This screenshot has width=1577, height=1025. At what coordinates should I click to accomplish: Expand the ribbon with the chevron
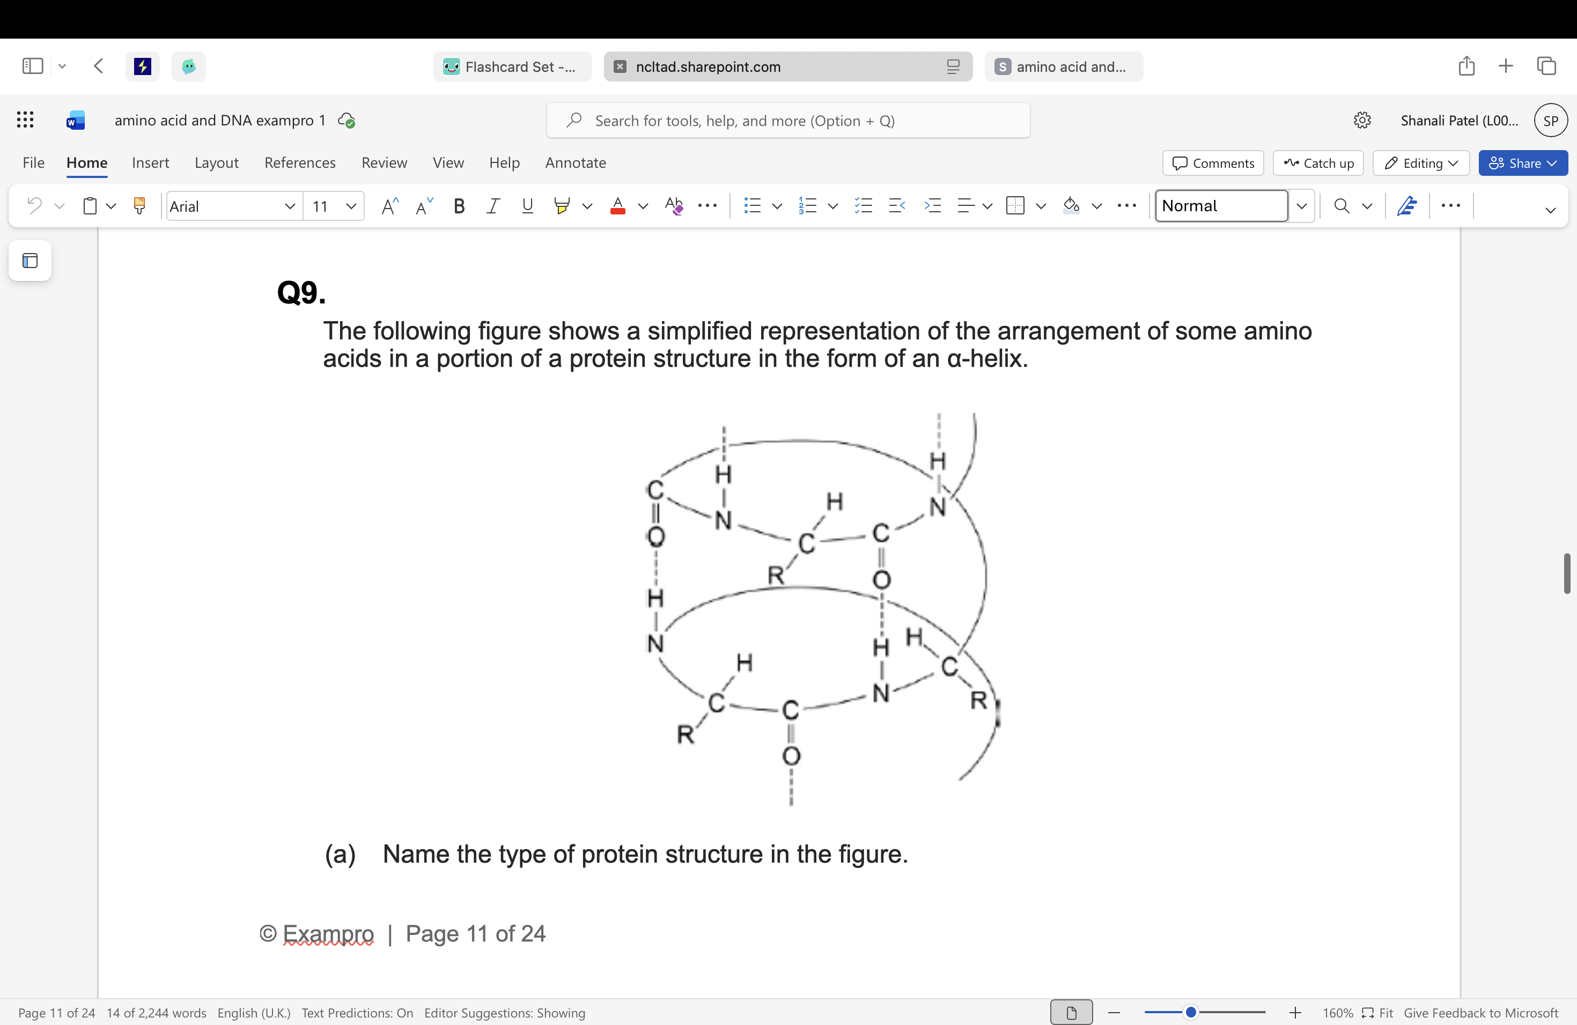point(1550,211)
